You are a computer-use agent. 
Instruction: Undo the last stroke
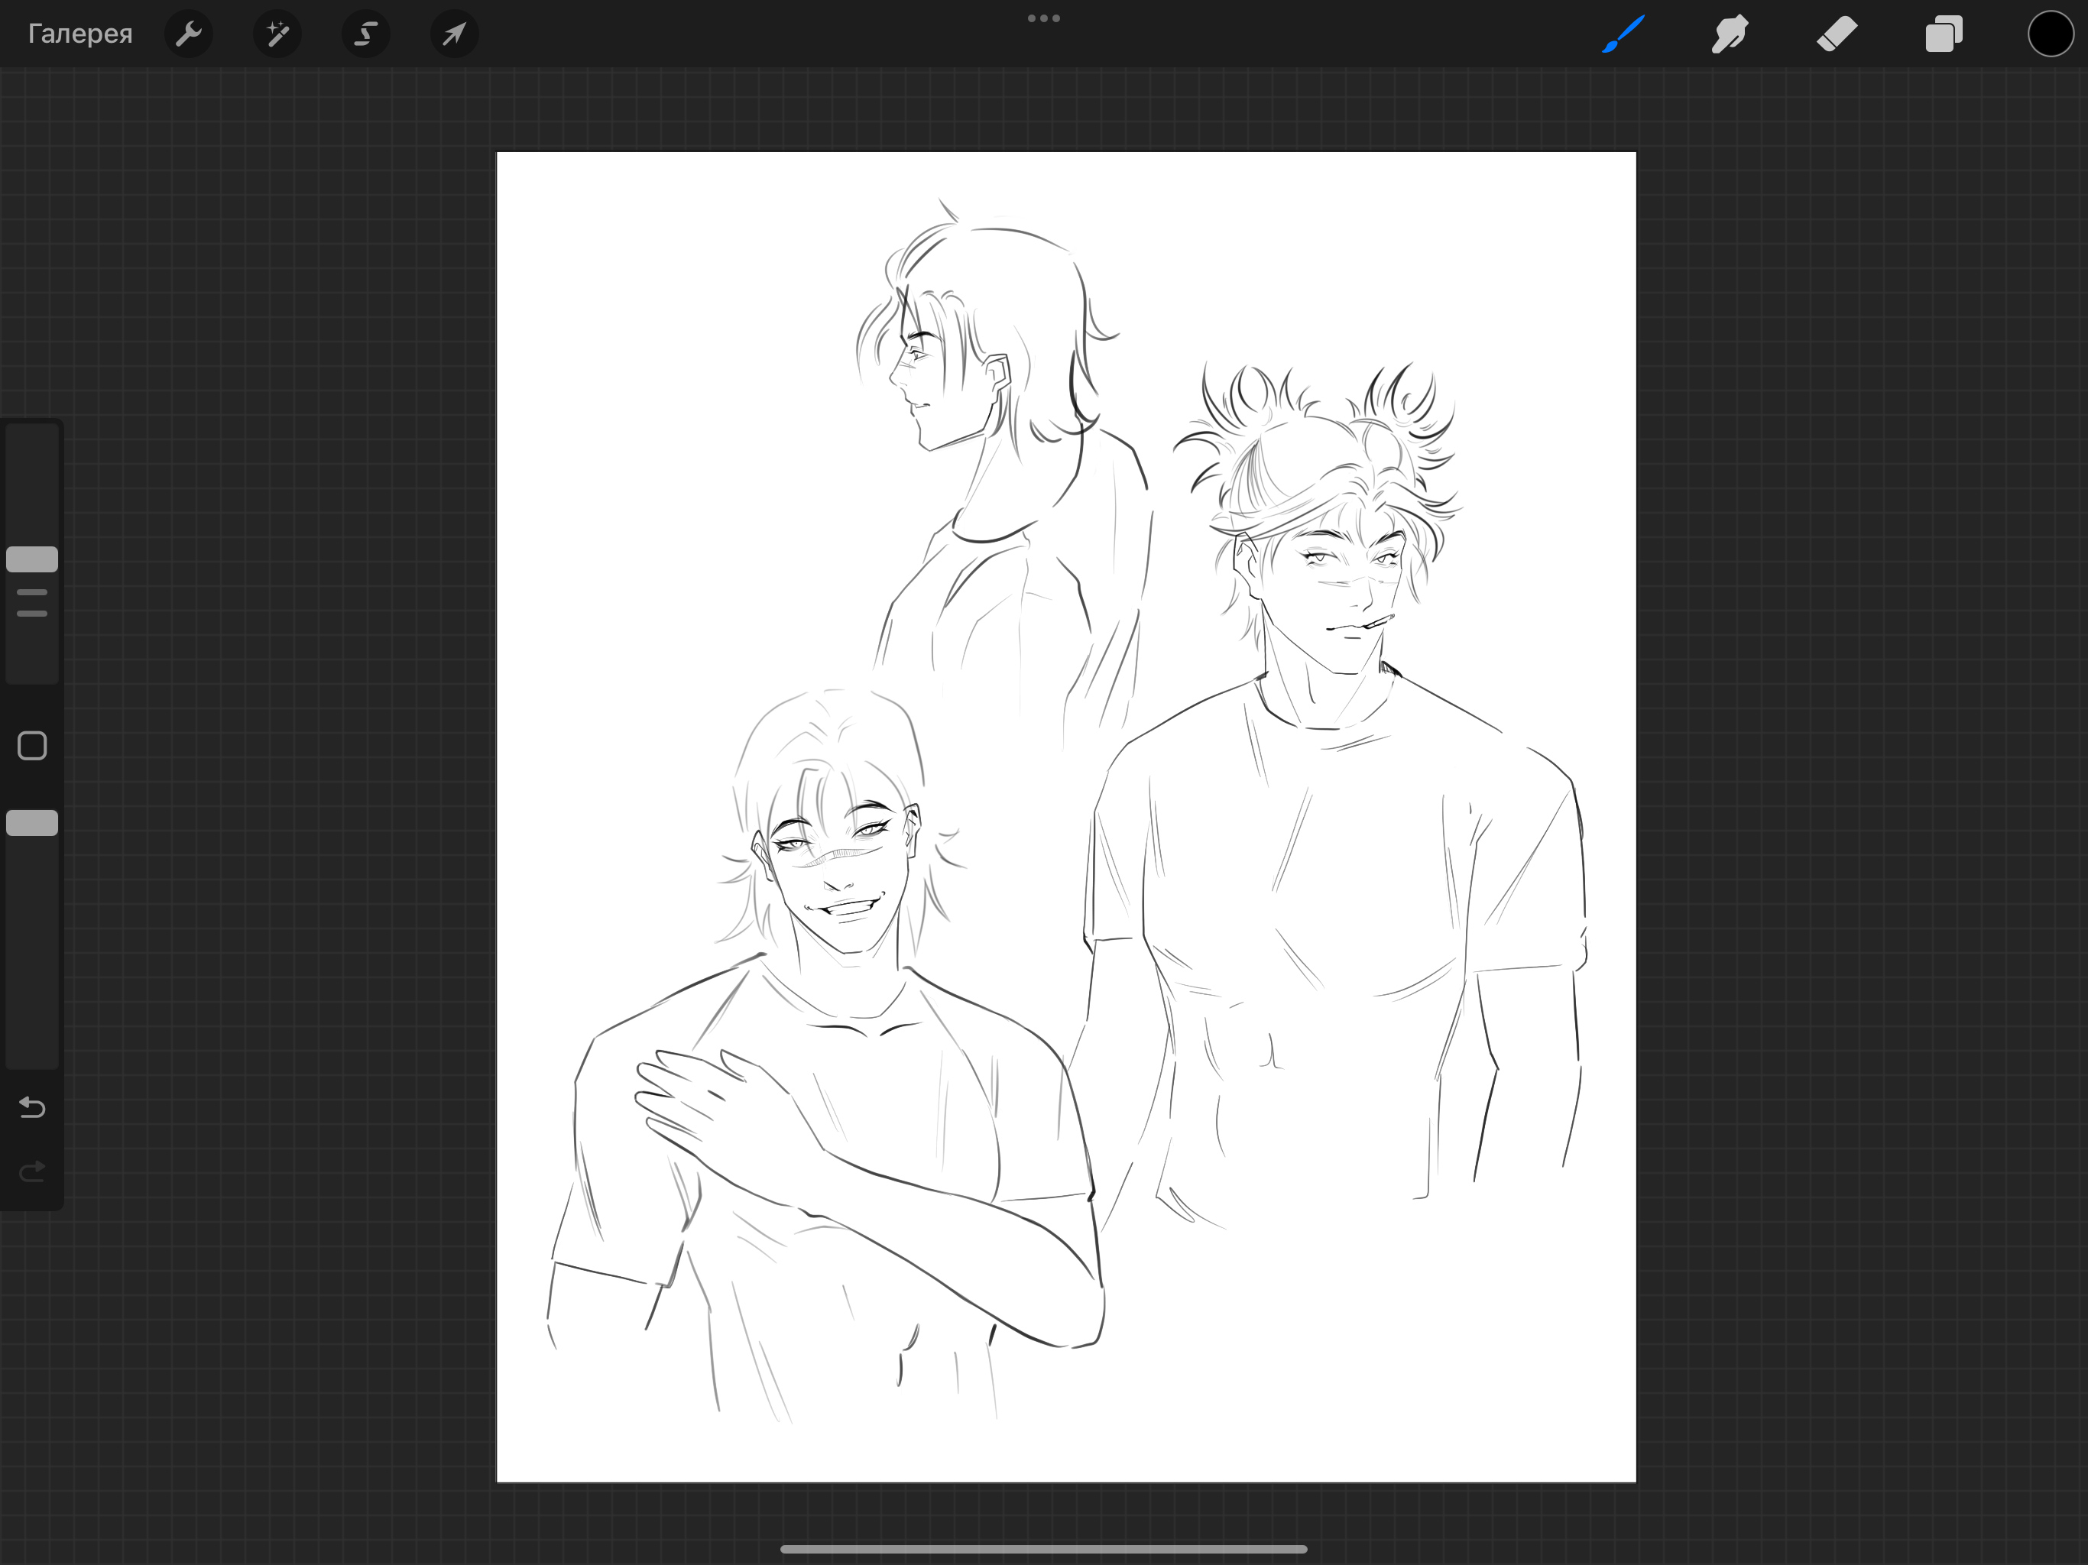(32, 1107)
